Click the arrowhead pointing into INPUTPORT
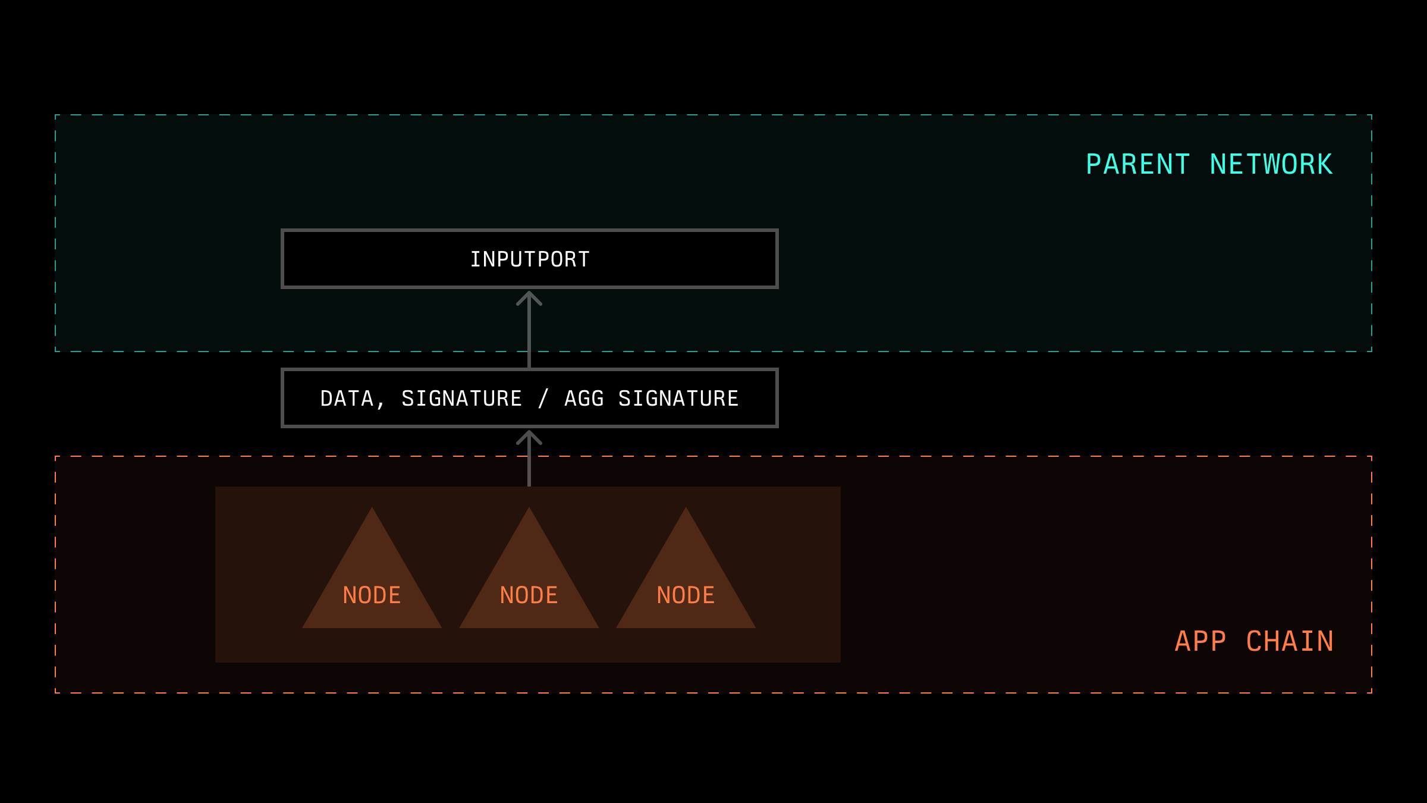This screenshot has width=1427, height=803. pos(529,297)
